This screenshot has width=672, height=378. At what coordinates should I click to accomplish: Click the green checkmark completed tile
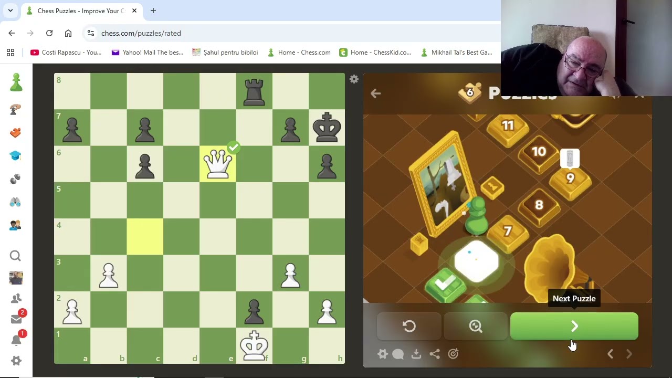445,285
